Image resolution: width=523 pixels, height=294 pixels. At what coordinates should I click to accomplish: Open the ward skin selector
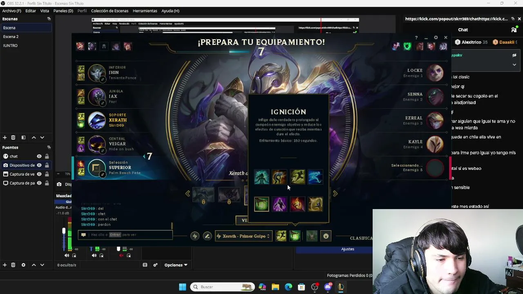(312, 236)
